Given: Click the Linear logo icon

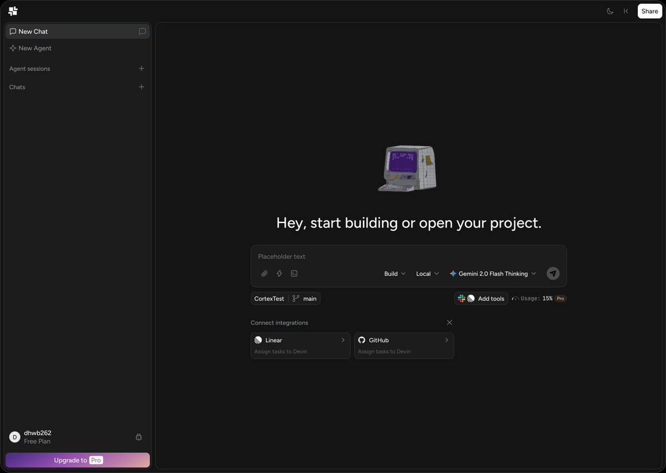Looking at the screenshot, I should pyautogui.click(x=258, y=340).
